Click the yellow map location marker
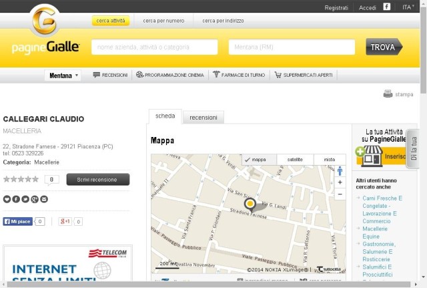Screen dimensions: 427x288 click(250, 204)
